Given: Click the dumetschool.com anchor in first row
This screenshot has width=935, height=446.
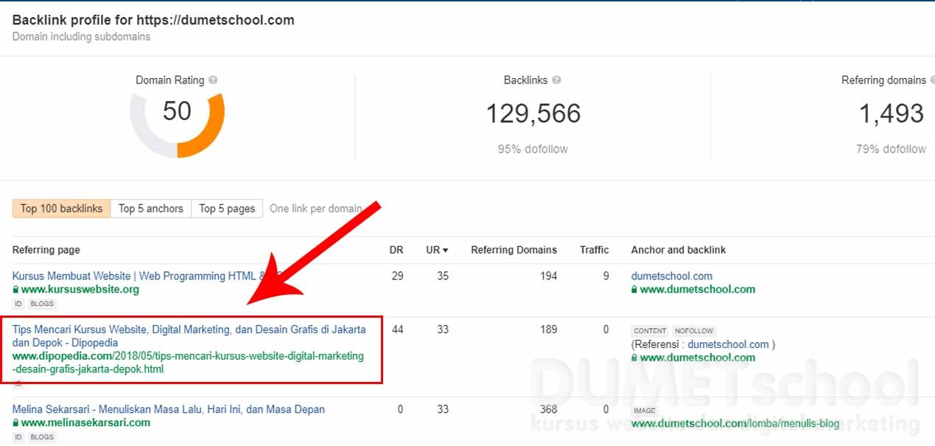Looking at the screenshot, I should [672, 276].
